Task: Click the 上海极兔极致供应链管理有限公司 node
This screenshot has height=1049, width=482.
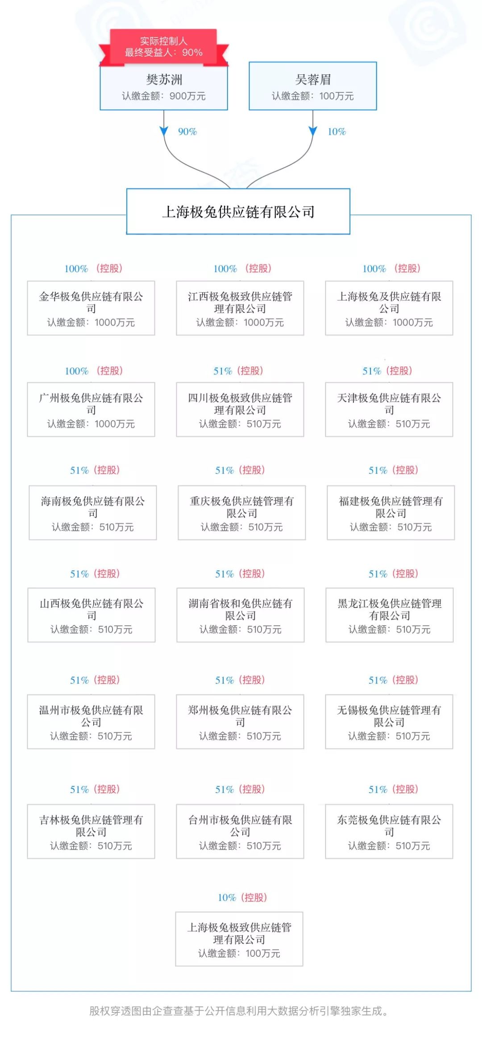Action: pos(239,939)
